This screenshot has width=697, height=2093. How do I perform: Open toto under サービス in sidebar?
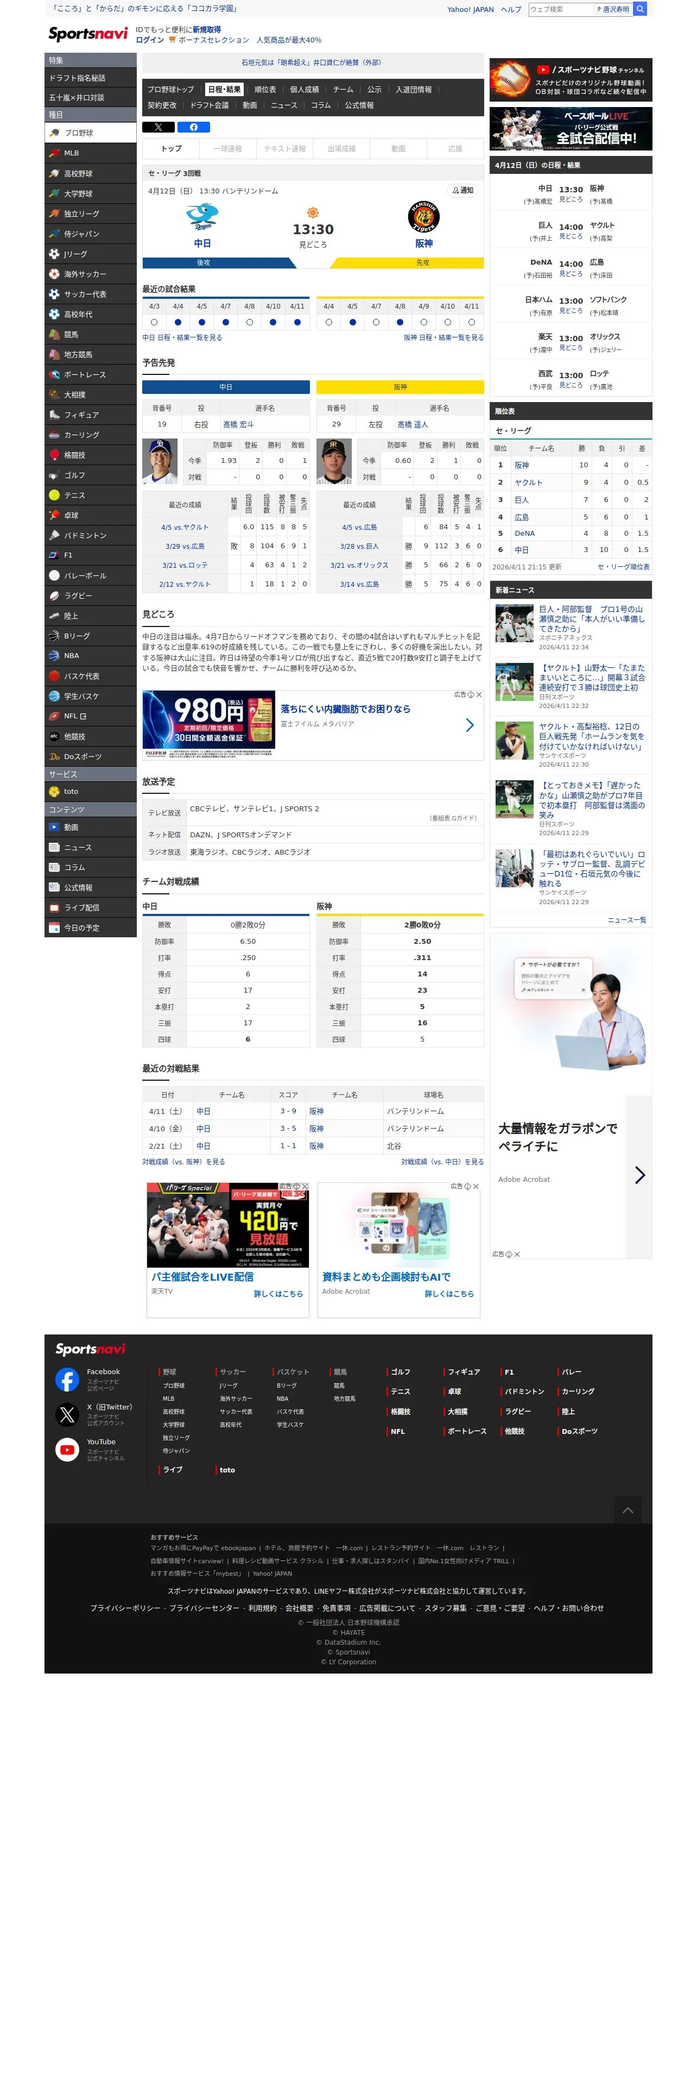(90, 791)
